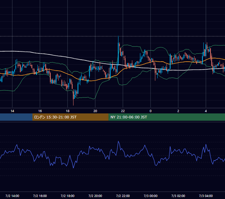
Task: Click the 7/2 18:00 time label
Action: coord(67,196)
